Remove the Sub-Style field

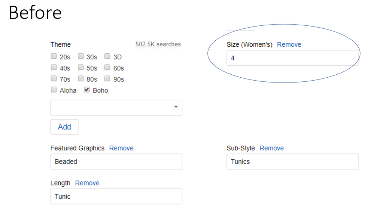coord(271,148)
